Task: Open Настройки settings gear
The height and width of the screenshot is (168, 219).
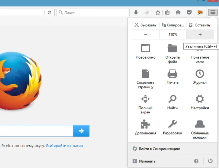Action: pos(200,102)
